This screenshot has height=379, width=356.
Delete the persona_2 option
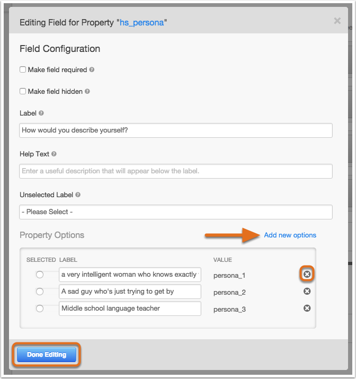coord(307,291)
